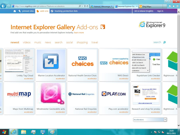
Task: Click the gallery search text field
Action: coord(157,42)
